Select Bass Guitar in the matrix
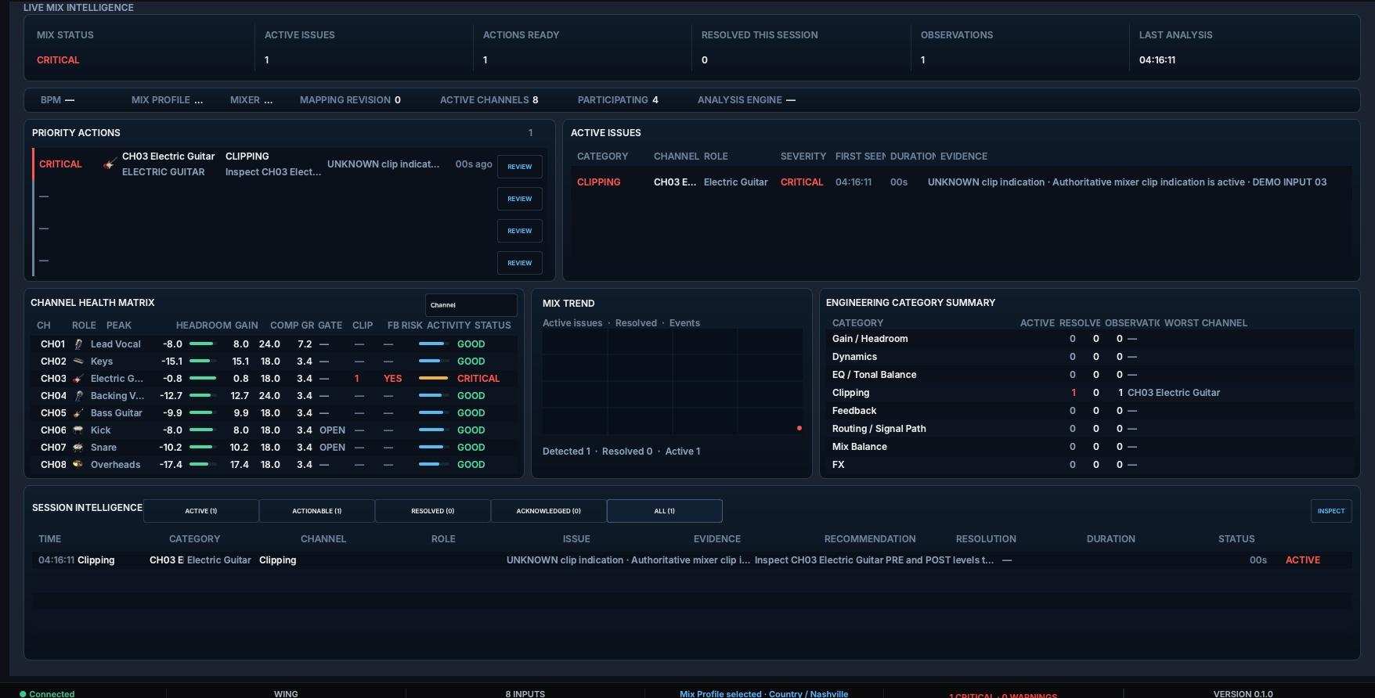Viewport: 1375px width, 698px height. [x=117, y=413]
